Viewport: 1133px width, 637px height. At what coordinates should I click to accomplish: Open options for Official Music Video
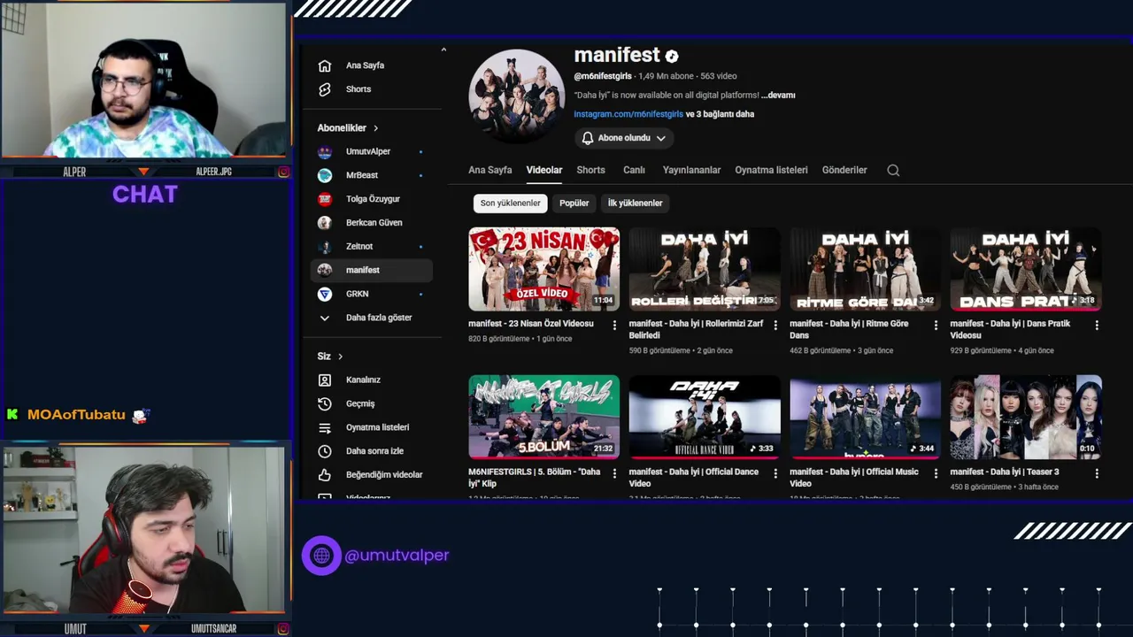(936, 473)
